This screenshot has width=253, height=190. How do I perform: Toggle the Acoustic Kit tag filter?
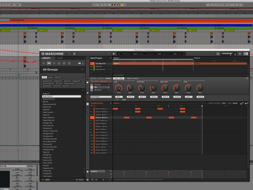[x=47, y=81]
